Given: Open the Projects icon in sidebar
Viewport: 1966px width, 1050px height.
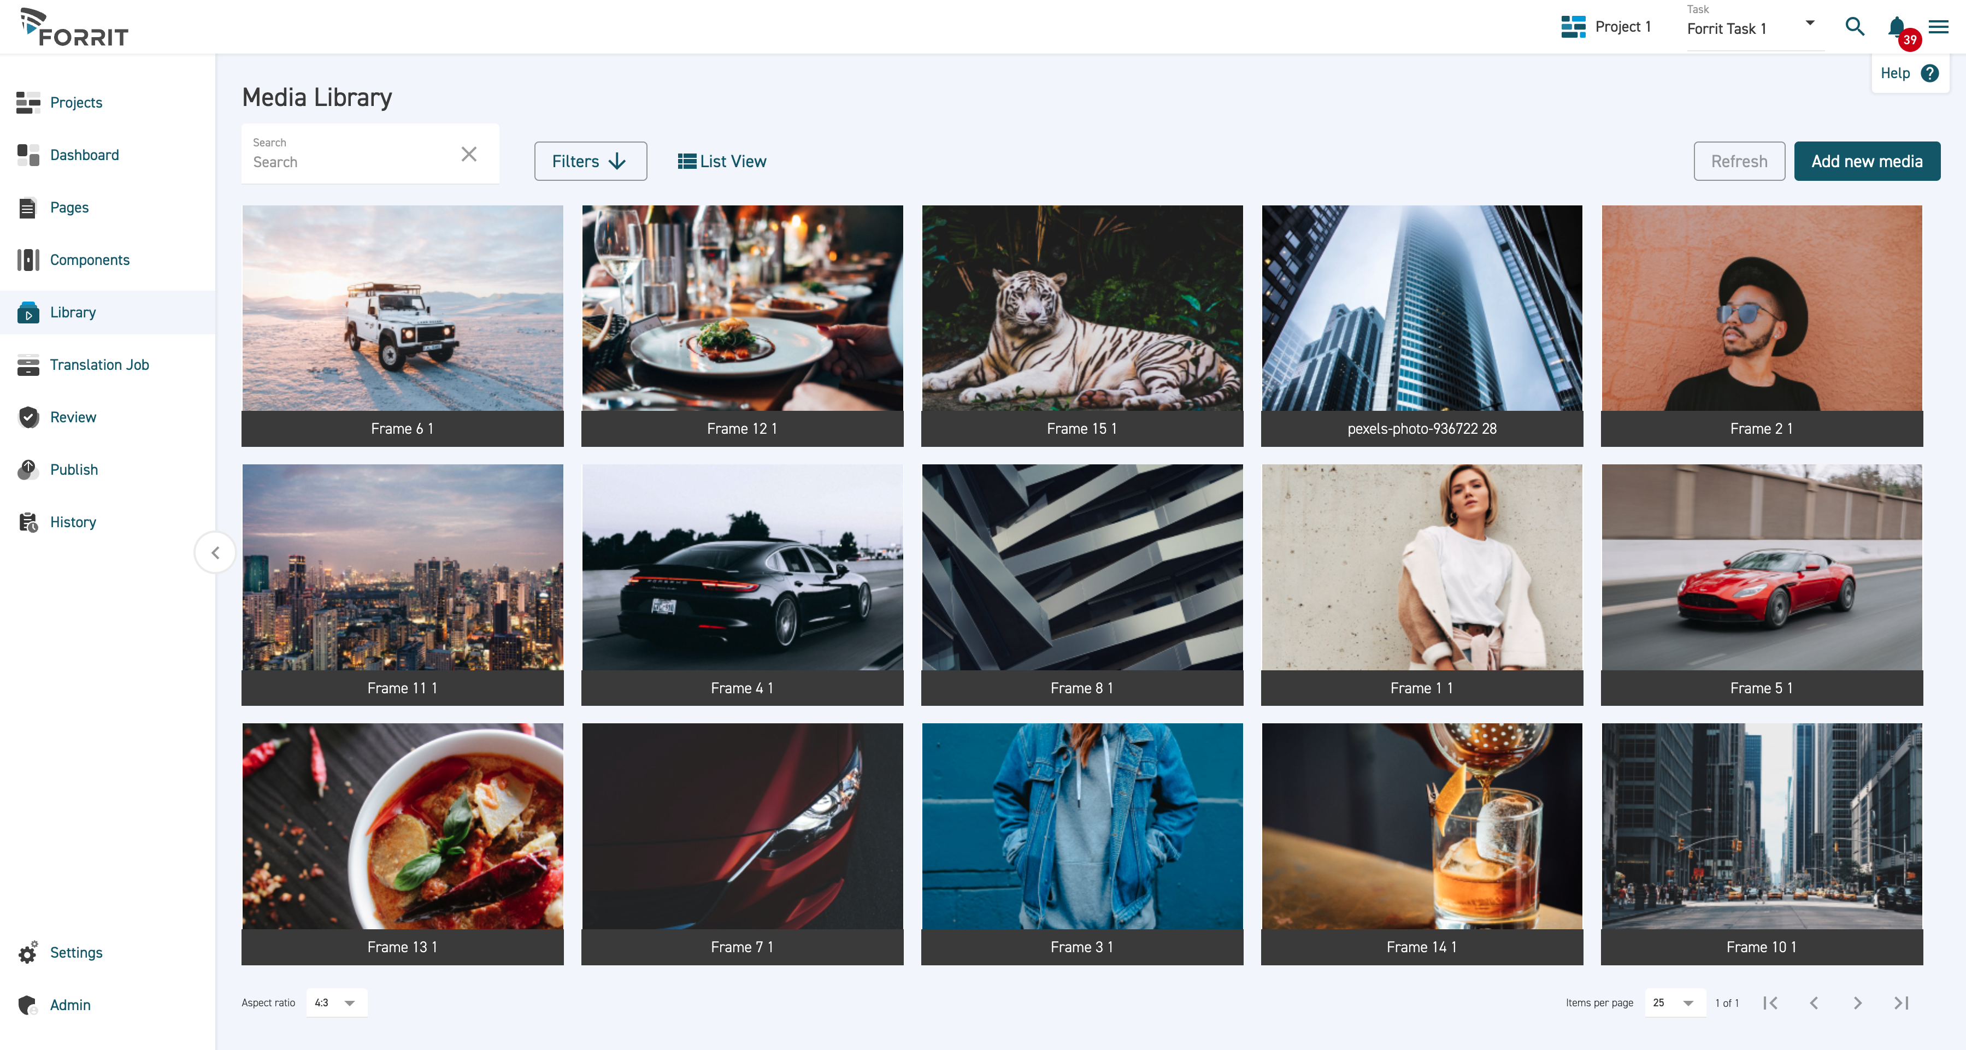Looking at the screenshot, I should pyautogui.click(x=28, y=102).
